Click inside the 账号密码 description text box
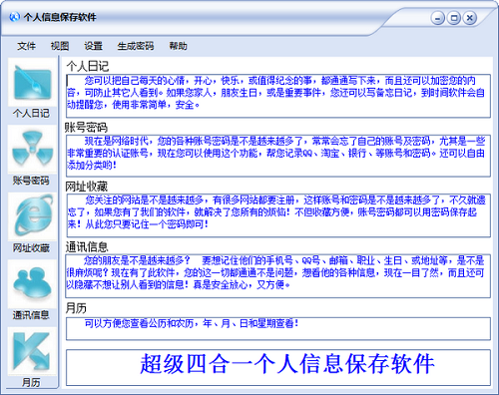 click(278, 156)
